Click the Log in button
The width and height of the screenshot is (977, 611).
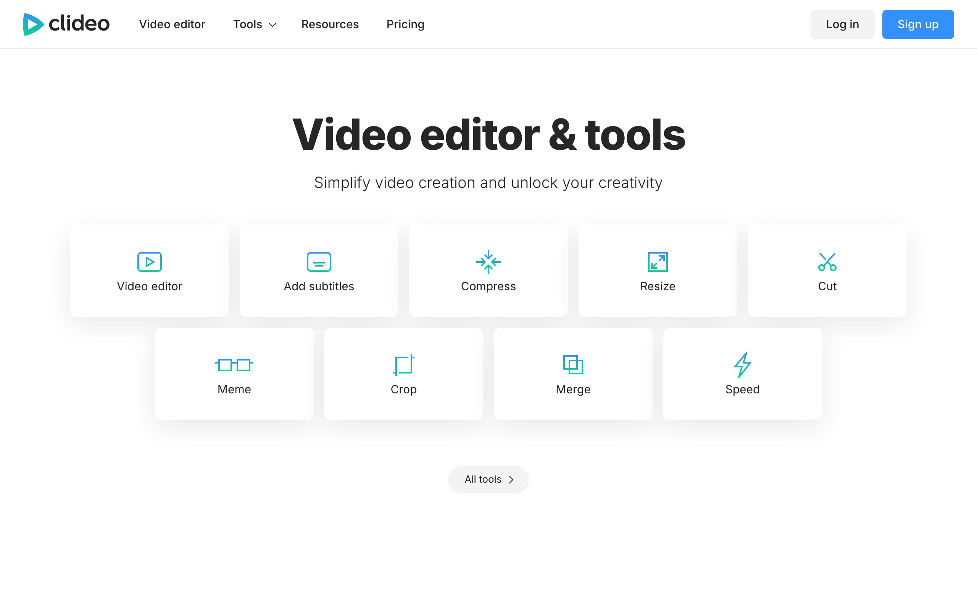[x=842, y=24]
